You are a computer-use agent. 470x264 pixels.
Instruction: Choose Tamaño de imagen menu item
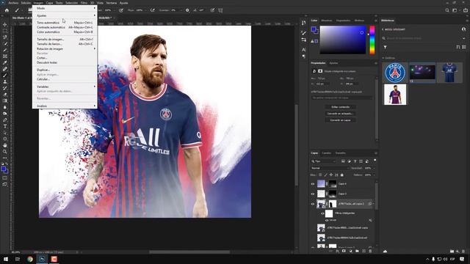click(x=65, y=39)
